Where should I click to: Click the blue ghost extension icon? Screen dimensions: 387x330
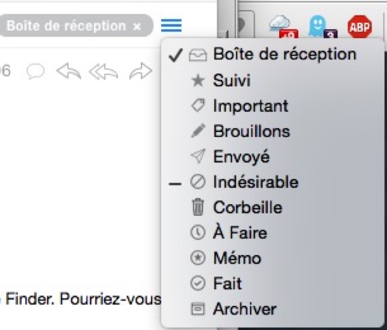pos(318,27)
